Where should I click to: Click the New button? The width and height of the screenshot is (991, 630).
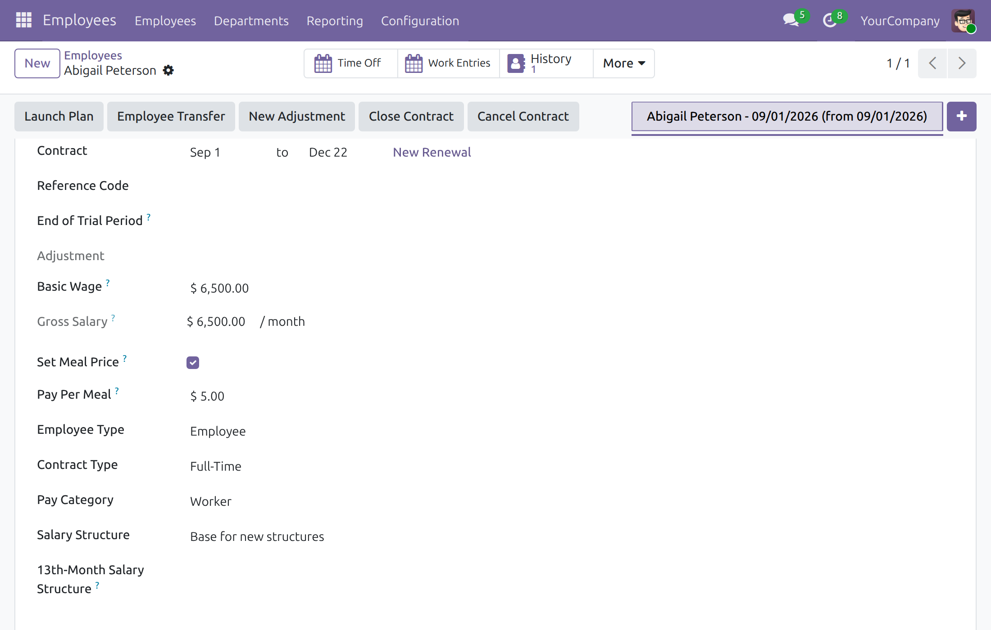click(37, 63)
